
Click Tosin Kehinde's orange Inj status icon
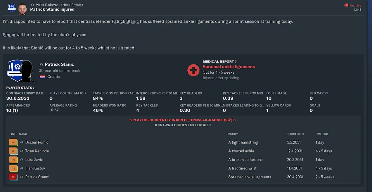(x=13, y=151)
